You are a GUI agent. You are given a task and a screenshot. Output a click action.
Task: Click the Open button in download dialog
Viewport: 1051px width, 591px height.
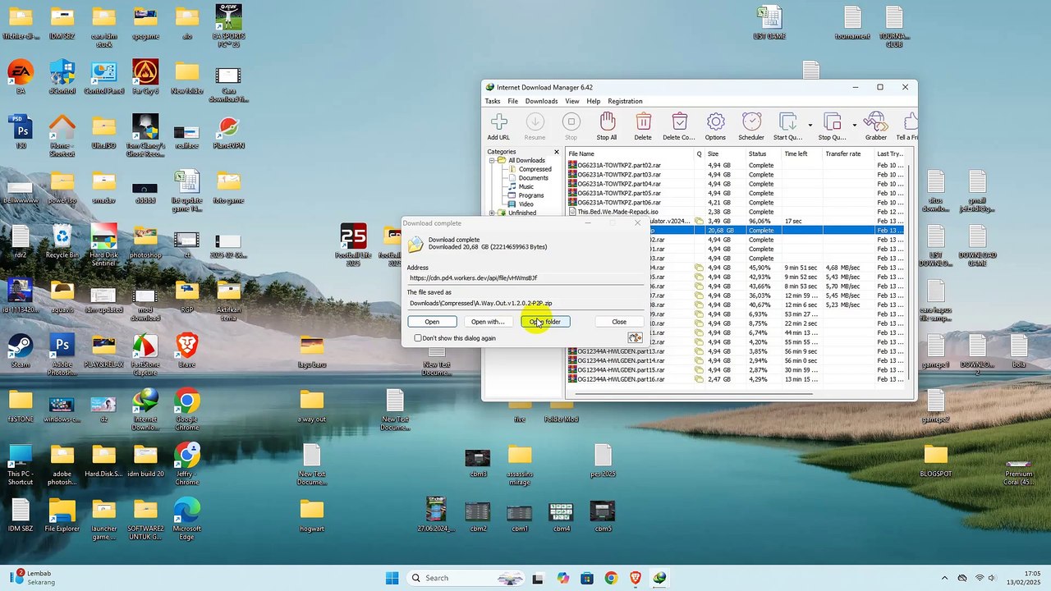click(x=432, y=322)
